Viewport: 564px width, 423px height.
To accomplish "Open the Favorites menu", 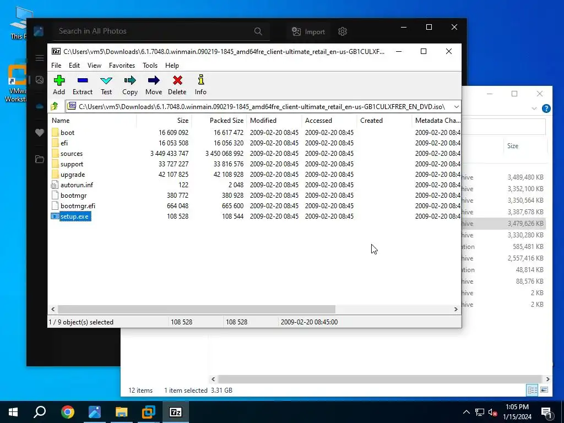I will click(122, 66).
